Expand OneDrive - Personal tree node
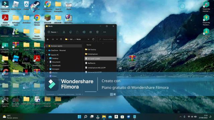The width and height of the screenshot is (214, 120). tap(47, 50)
